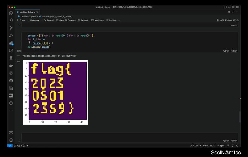Viewport: 248px width, 157px height.
Task: Click the Accounts icon
Action: coord(11,132)
